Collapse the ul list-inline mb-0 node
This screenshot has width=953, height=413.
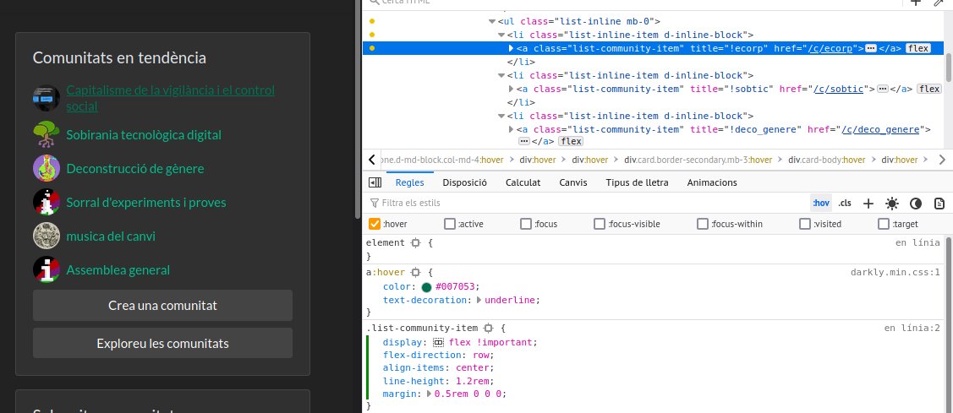pyautogui.click(x=491, y=22)
